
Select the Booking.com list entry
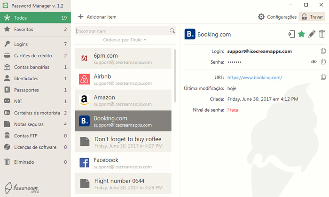[123, 121]
